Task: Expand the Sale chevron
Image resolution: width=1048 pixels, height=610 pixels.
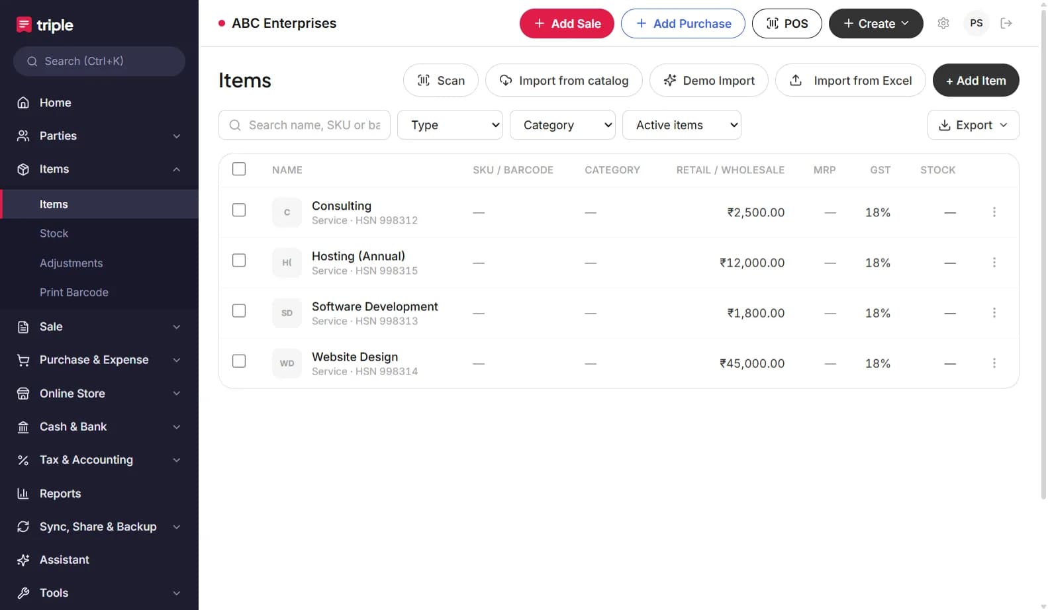Action: 177,327
